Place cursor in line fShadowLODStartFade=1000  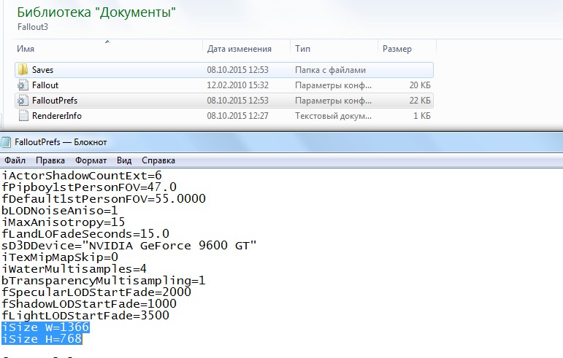(89, 304)
